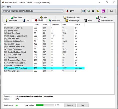Click the 40°C temperature readout
The height and width of the screenshot is (109, 118).
[72, 11]
